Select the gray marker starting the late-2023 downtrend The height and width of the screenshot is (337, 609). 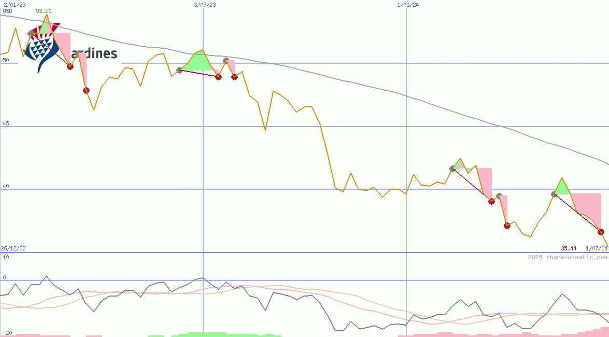[452, 167]
